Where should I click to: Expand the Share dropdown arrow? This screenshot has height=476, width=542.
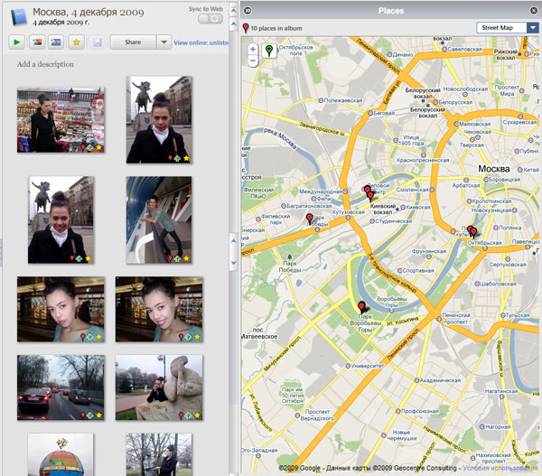coord(163,42)
